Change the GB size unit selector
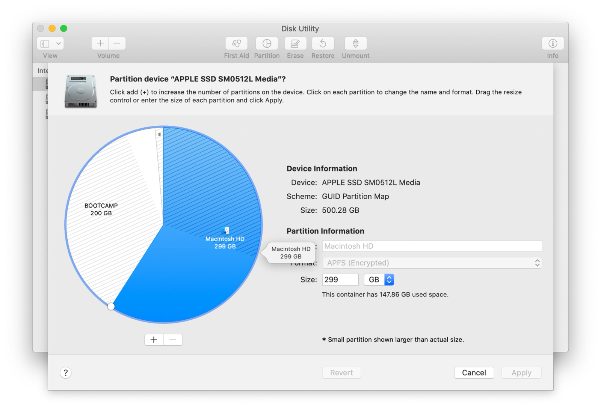Image resolution: width=601 pixels, height=406 pixels. tap(379, 280)
